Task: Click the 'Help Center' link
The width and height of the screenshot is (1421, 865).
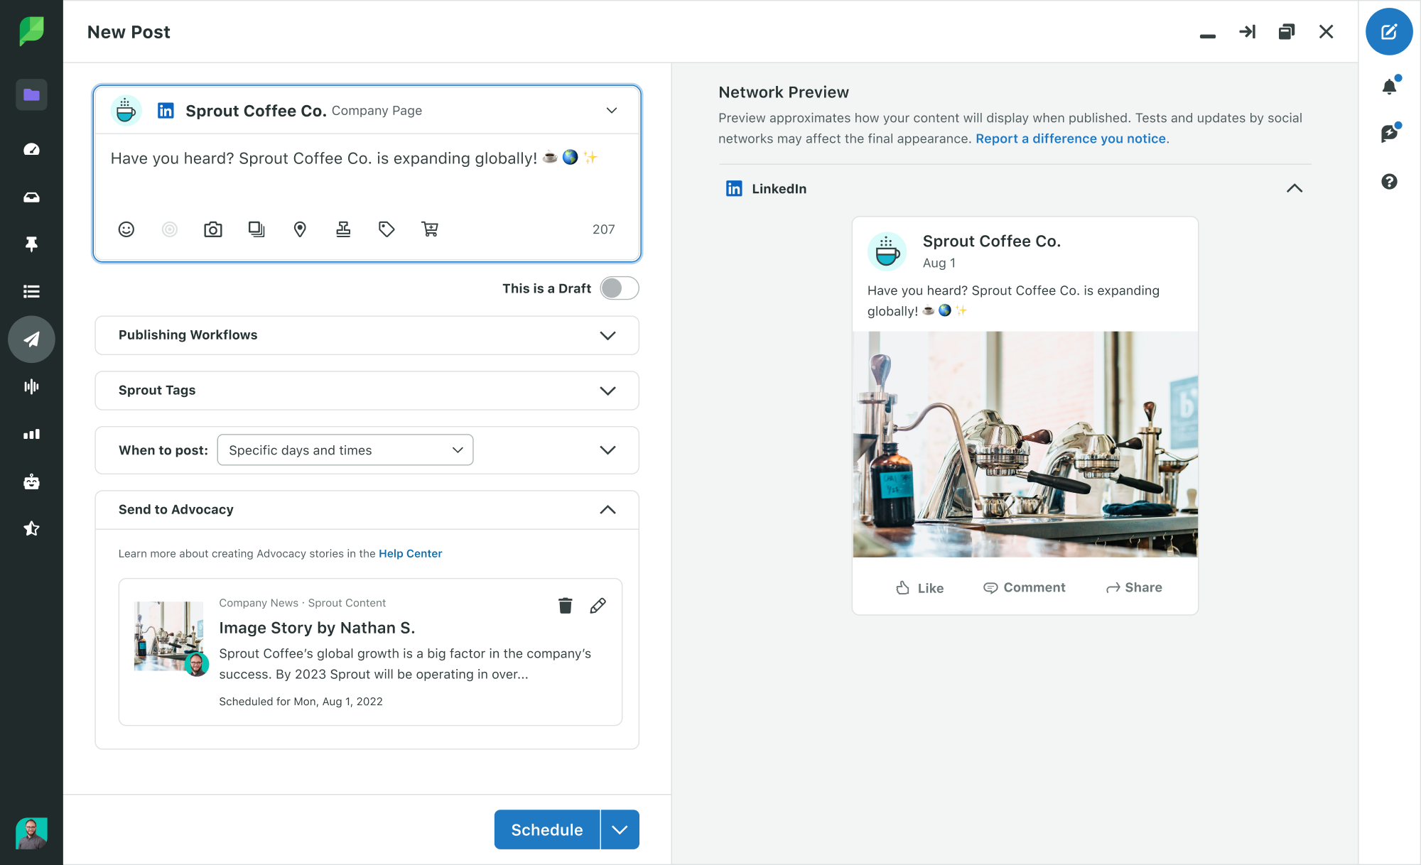Action: tap(411, 553)
